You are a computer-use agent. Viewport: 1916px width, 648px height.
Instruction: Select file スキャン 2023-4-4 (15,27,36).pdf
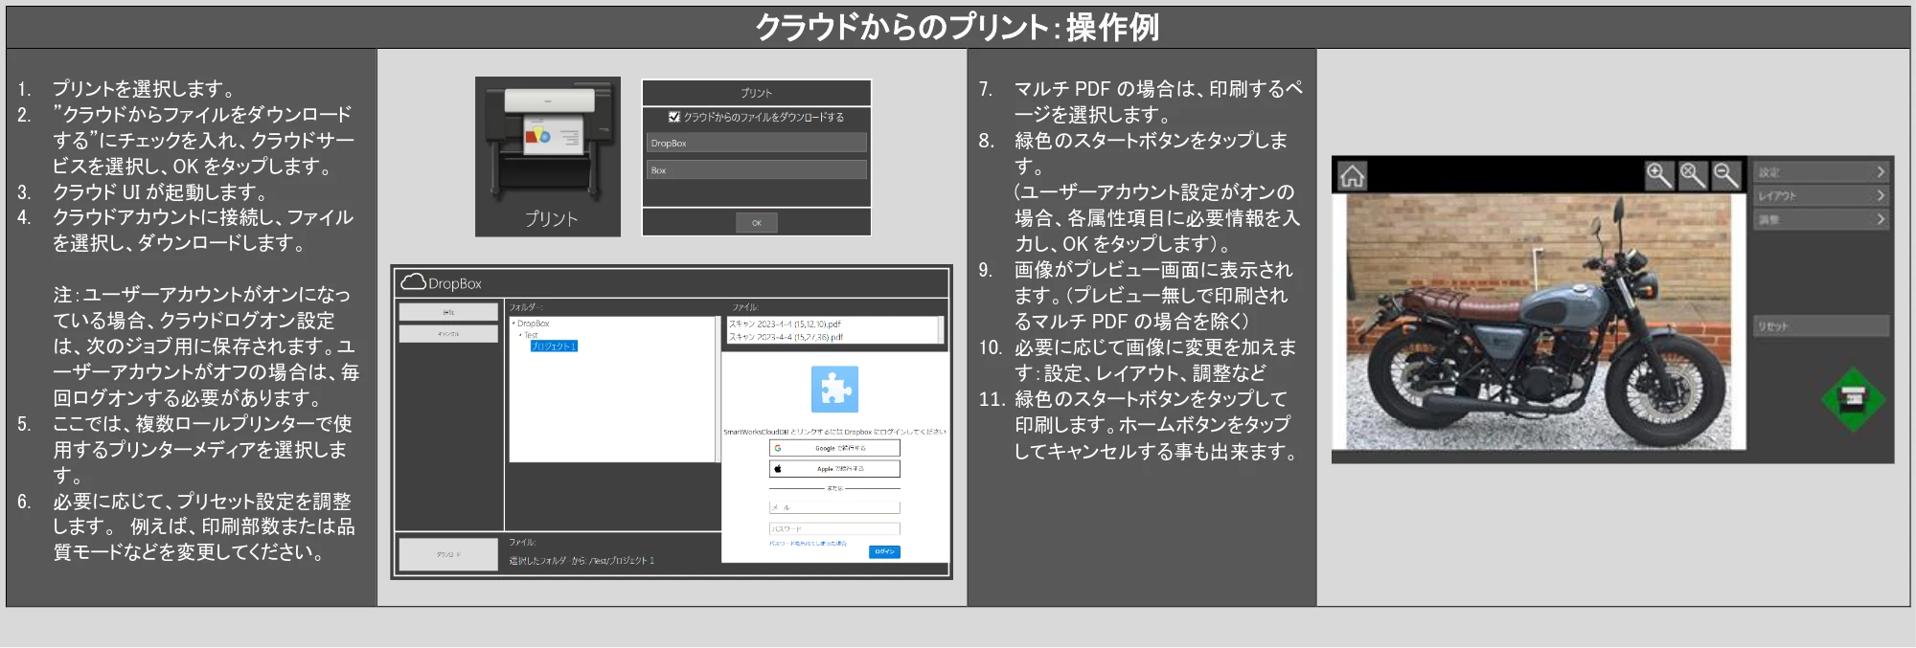[785, 337]
